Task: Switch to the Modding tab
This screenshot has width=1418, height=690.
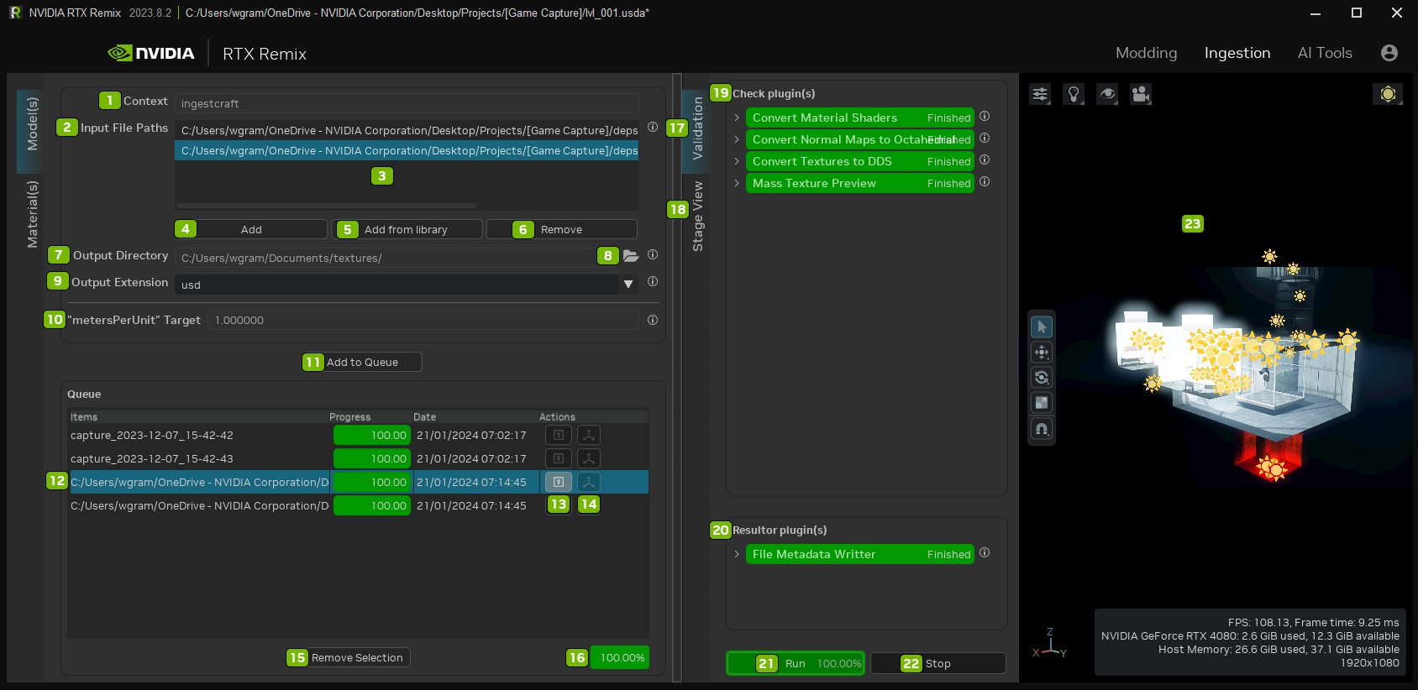Action: [x=1146, y=53]
